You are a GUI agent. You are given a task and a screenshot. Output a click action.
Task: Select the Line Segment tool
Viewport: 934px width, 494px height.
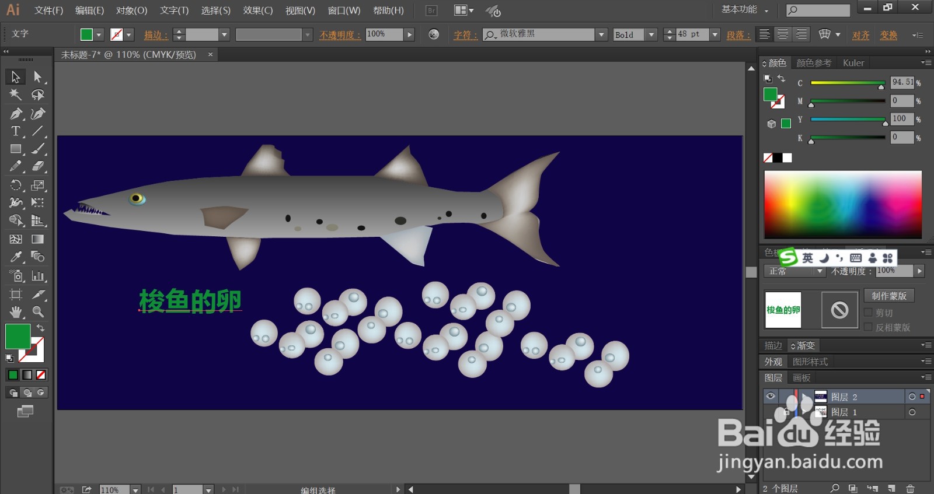38,131
